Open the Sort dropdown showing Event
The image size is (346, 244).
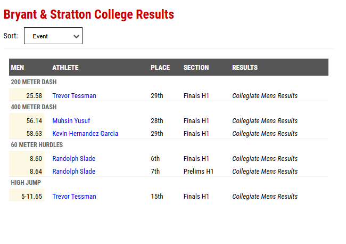[x=53, y=36]
